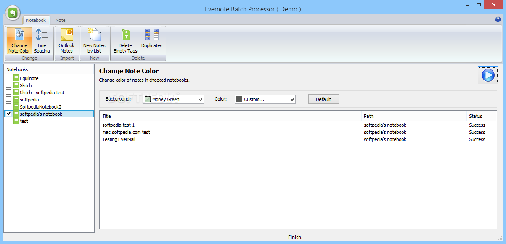Click Success status of 'Testing EverMail' row
The height and width of the screenshot is (244, 506).
pyautogui.click(x=477, y=139)
